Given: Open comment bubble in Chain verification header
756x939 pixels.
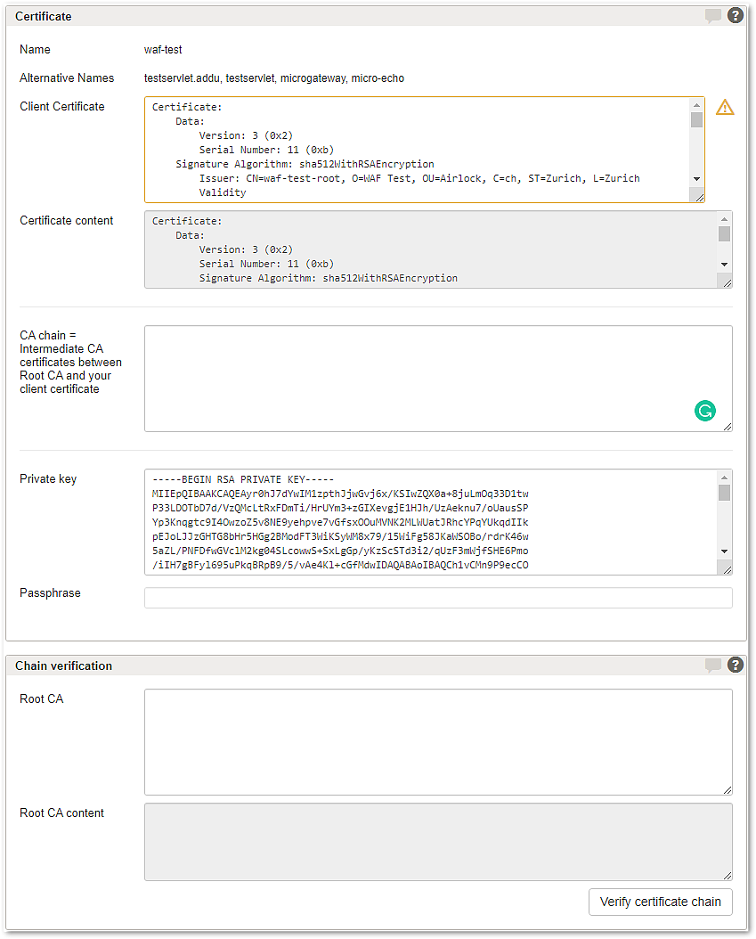Looking at the screenshot, I should click(713, 665).
